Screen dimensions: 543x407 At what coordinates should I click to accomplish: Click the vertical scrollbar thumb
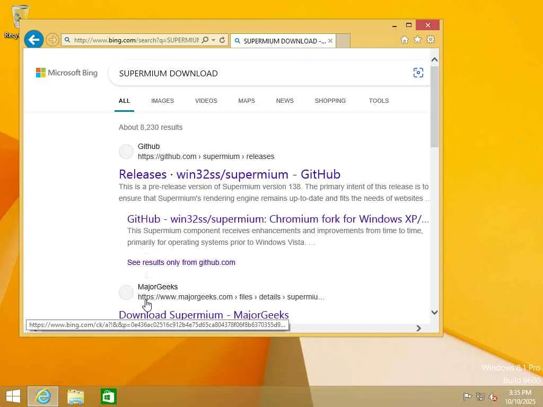coord(435,107)
